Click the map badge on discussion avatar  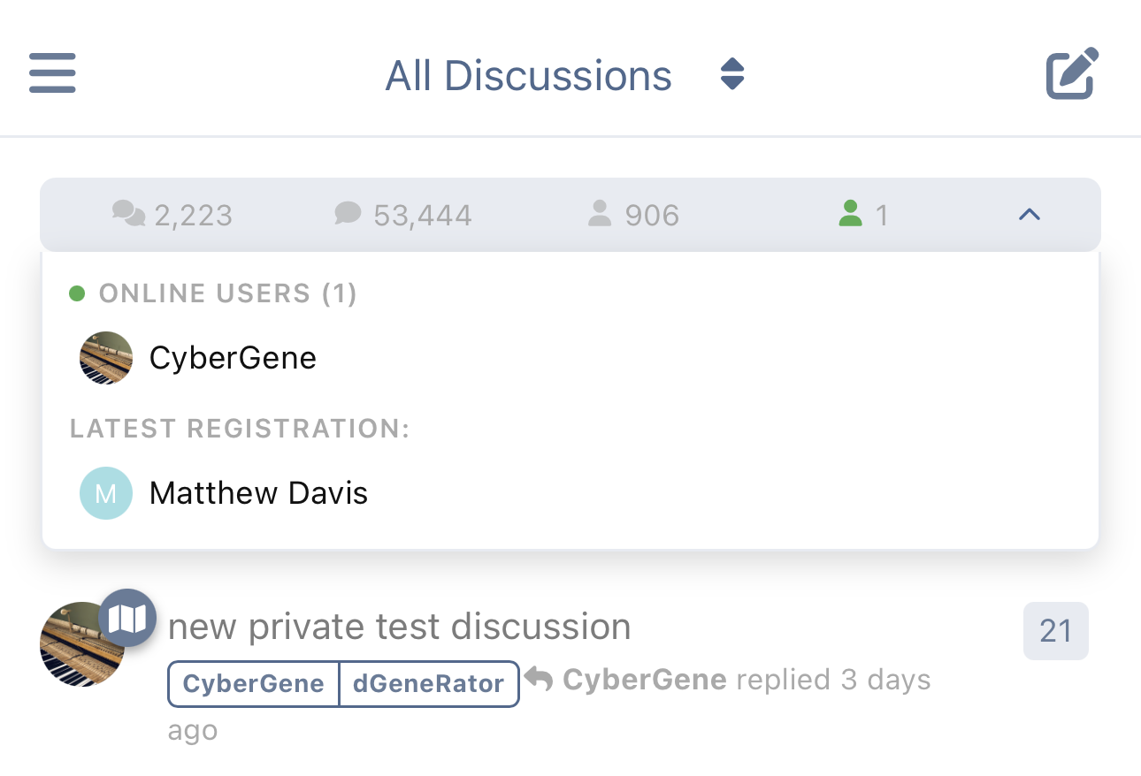(127, 619)
